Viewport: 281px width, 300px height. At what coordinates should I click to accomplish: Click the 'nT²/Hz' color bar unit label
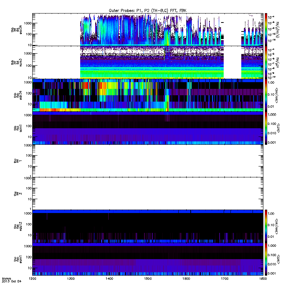point(278,62)
